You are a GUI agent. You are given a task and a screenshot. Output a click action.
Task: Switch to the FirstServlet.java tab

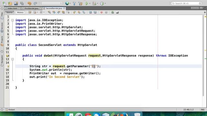tap(31, 8)
